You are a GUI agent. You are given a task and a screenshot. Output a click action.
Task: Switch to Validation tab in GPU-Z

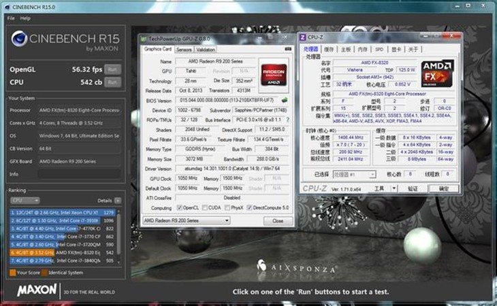click(x=206, y=50)
